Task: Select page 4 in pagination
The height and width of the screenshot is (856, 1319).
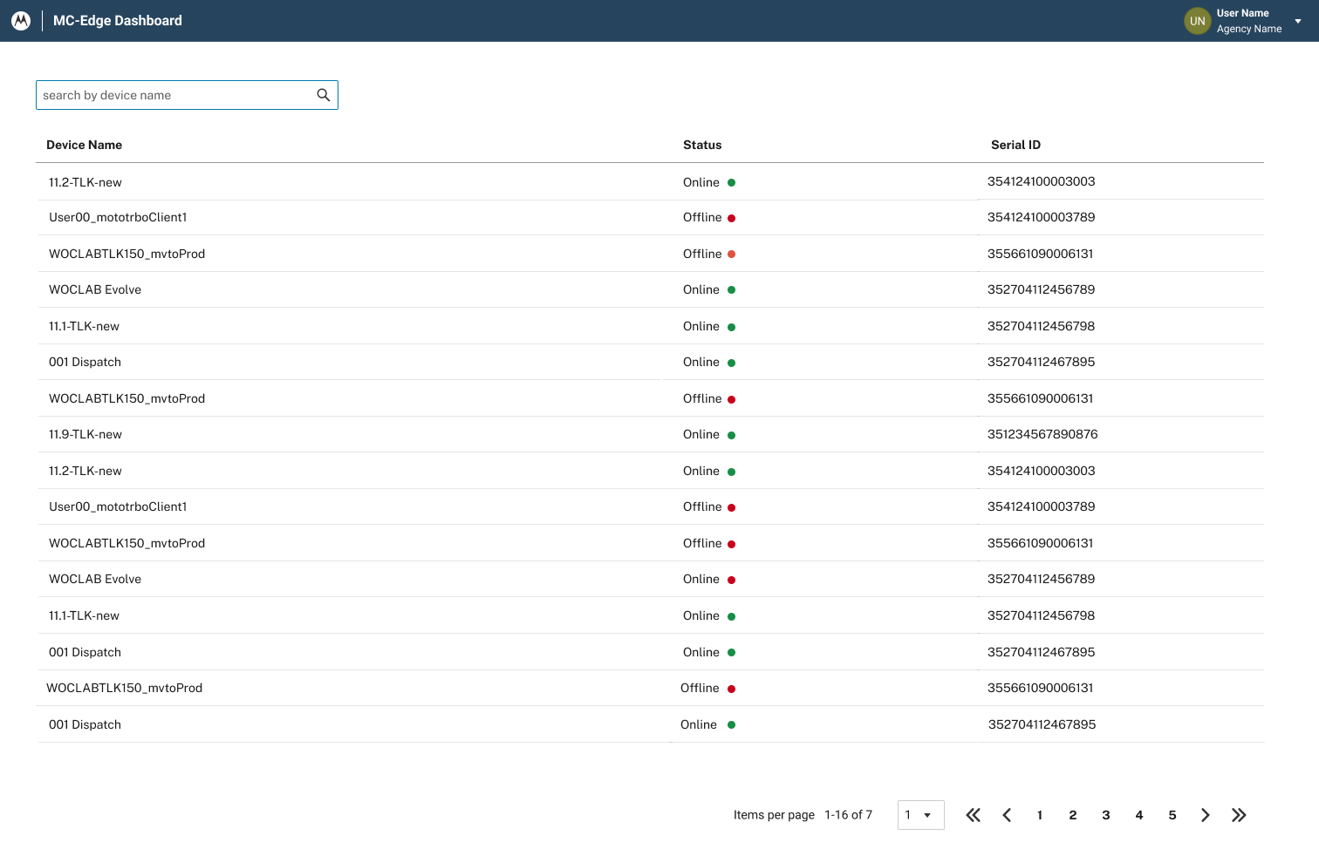Action: click(x=1139, y=815)
